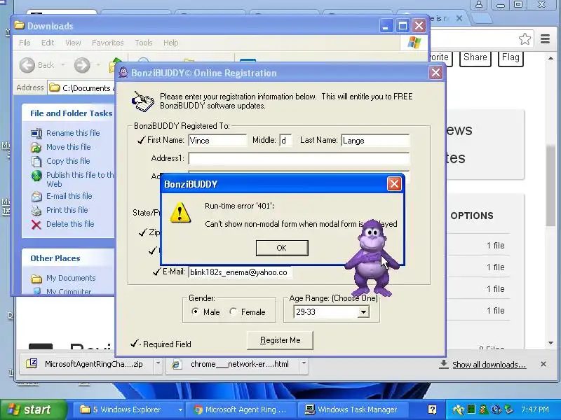Click the Rename this file icon
This screenshot has height=420, width=561.
tap(36, 133)
